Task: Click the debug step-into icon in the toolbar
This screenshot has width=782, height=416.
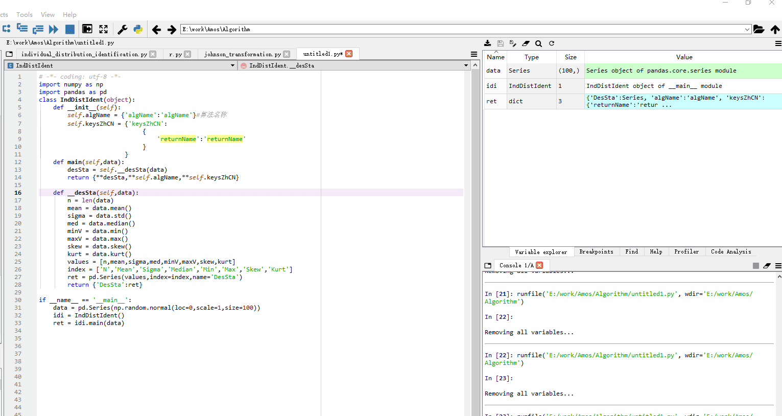Action: pos(6,29)
